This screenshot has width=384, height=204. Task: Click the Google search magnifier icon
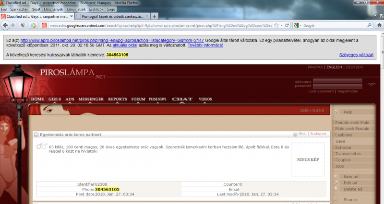point(369,25)
